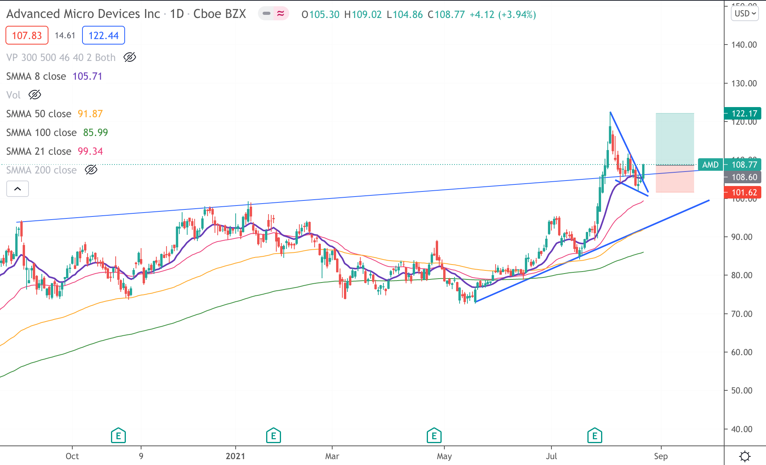This screenshot has width=766, height=465.
Task: Select the SMMA 21 close indicator label
Action: coord(39,151)
